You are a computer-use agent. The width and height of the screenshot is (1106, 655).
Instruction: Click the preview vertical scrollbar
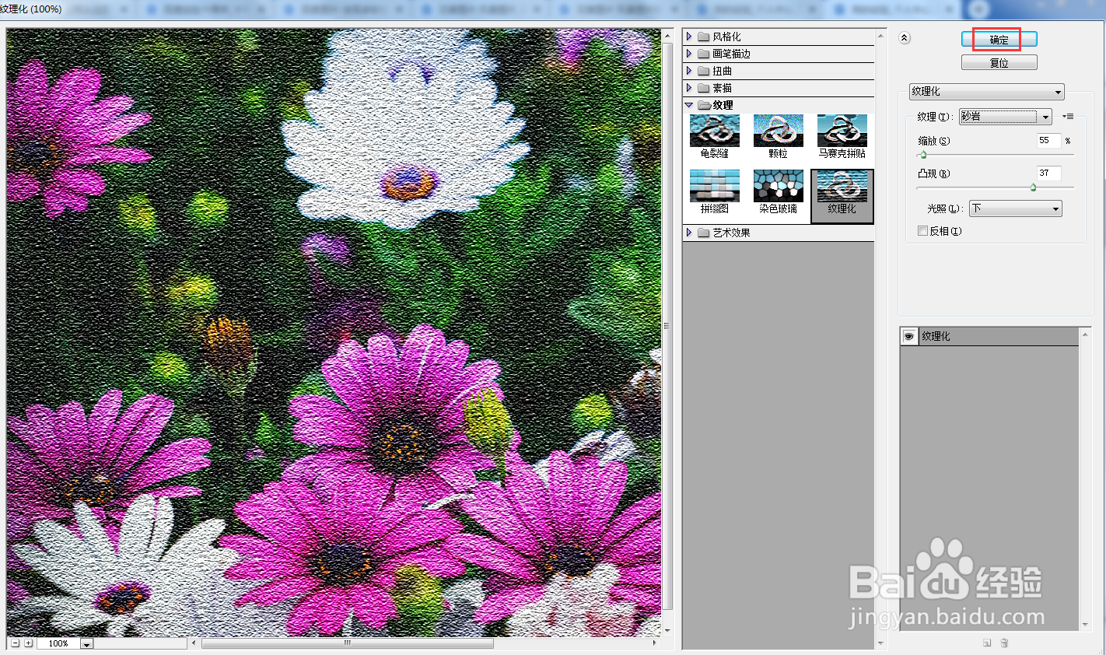pos(667,325)
